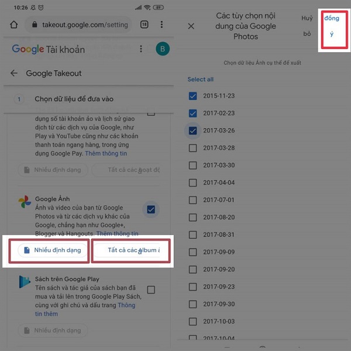Tap the Wi-Fi icon in the status bar
Viewport: 351px width, 351px height.
pyautogui.click(x=147, y=8)
